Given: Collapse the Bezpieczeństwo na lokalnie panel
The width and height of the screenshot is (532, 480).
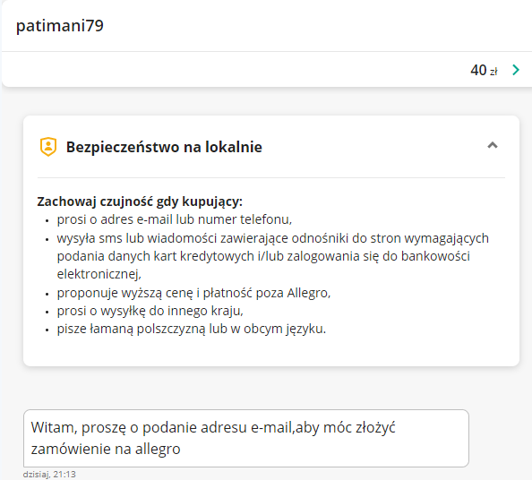Looking at the screenshot, I should click(493, 146).
